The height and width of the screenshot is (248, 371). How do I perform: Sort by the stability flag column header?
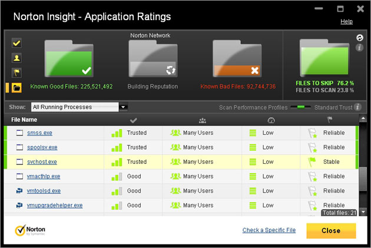tap(329, 120)
